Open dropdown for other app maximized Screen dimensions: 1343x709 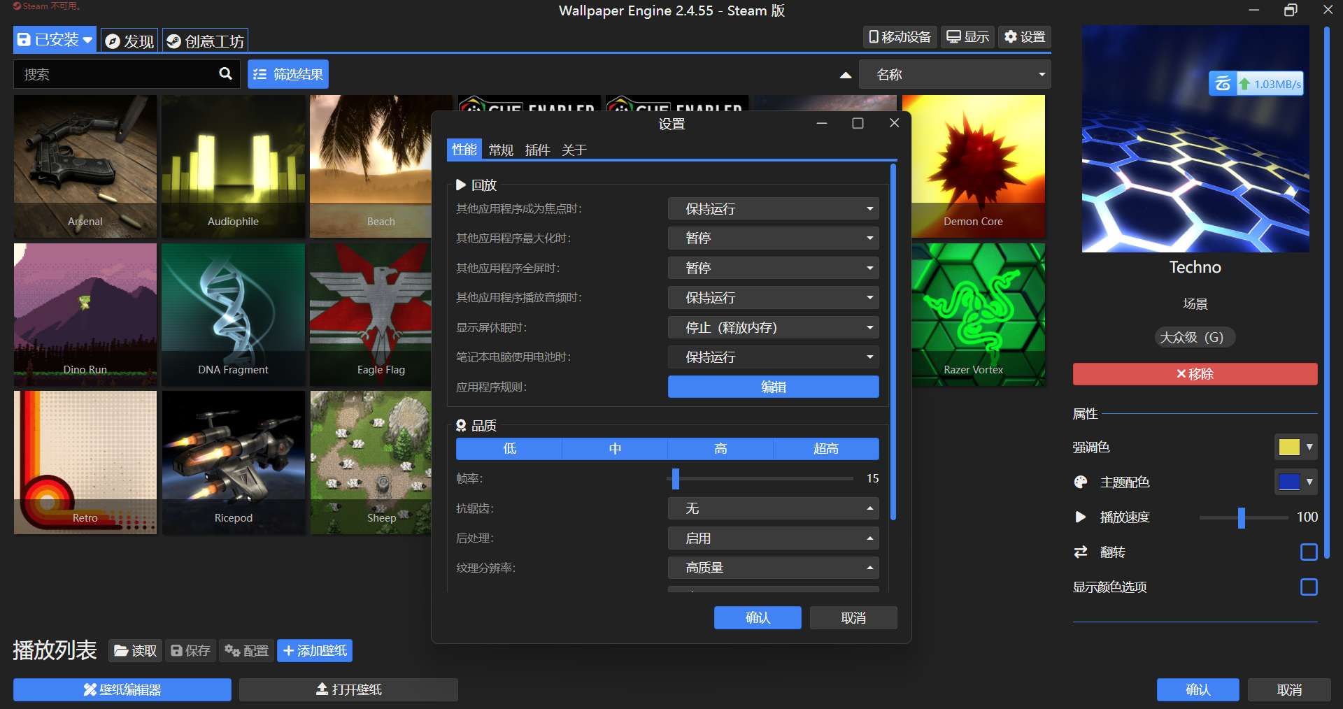coord(774,238)
